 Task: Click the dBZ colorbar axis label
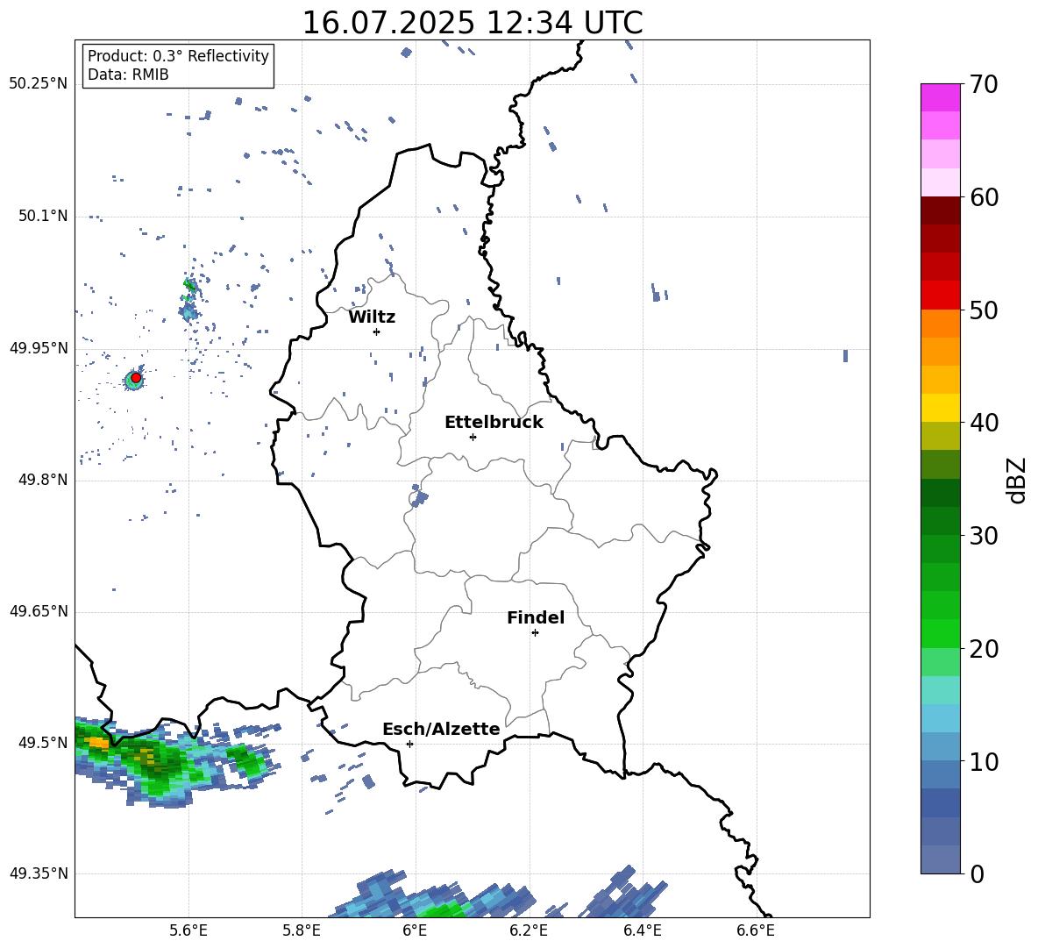[1018, 480]
